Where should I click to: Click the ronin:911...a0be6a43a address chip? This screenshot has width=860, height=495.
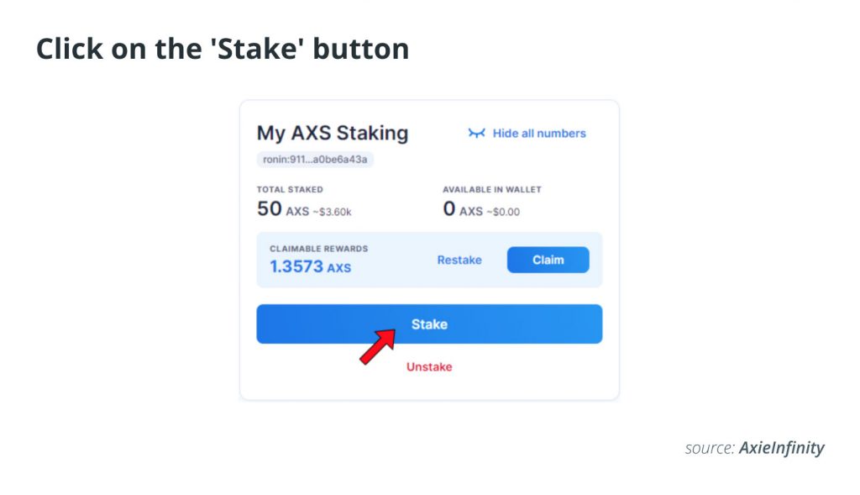click(315, 159)
